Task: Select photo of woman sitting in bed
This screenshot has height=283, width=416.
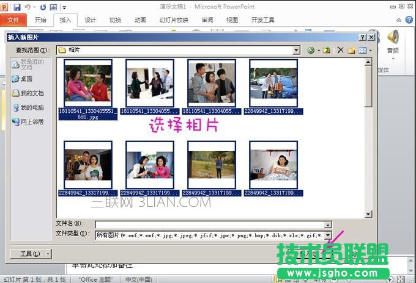Action: 273,165
